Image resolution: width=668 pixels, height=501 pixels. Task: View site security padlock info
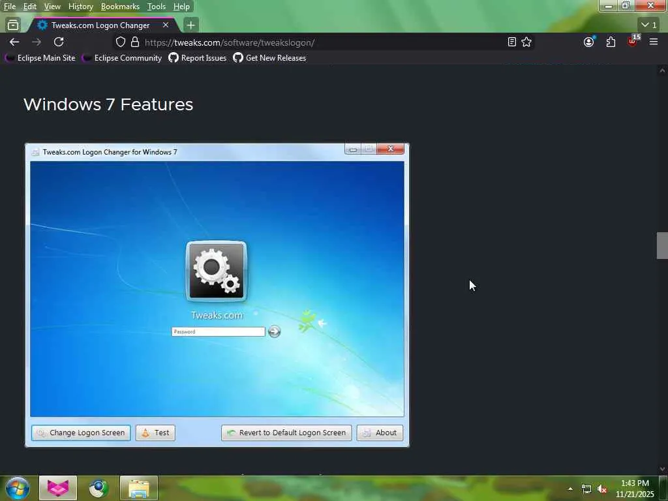135,42
